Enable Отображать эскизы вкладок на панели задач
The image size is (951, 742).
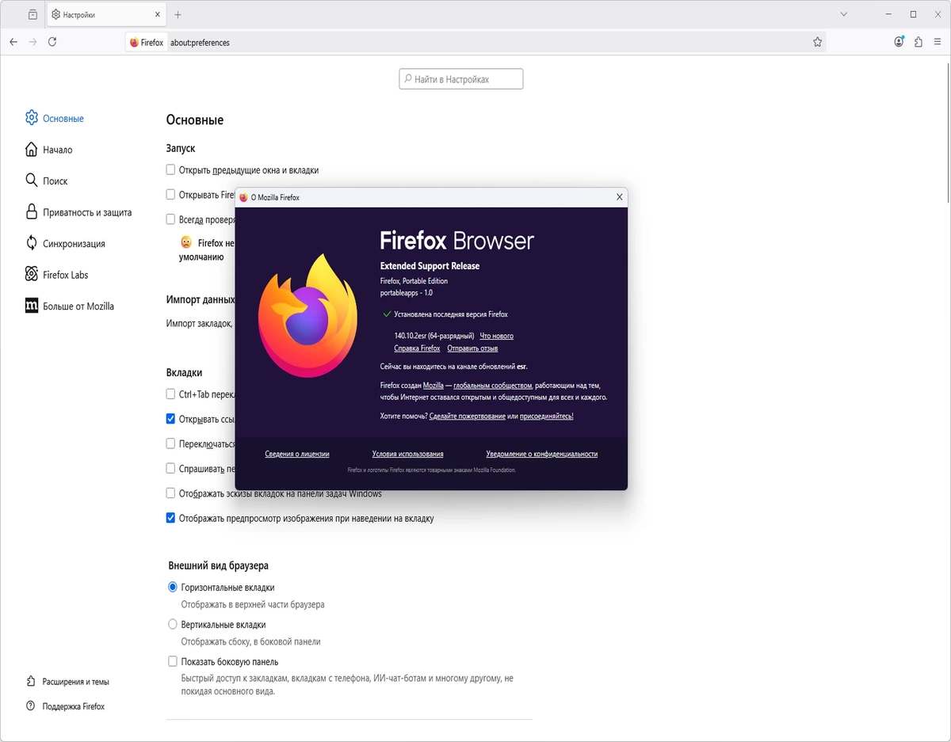170,493
